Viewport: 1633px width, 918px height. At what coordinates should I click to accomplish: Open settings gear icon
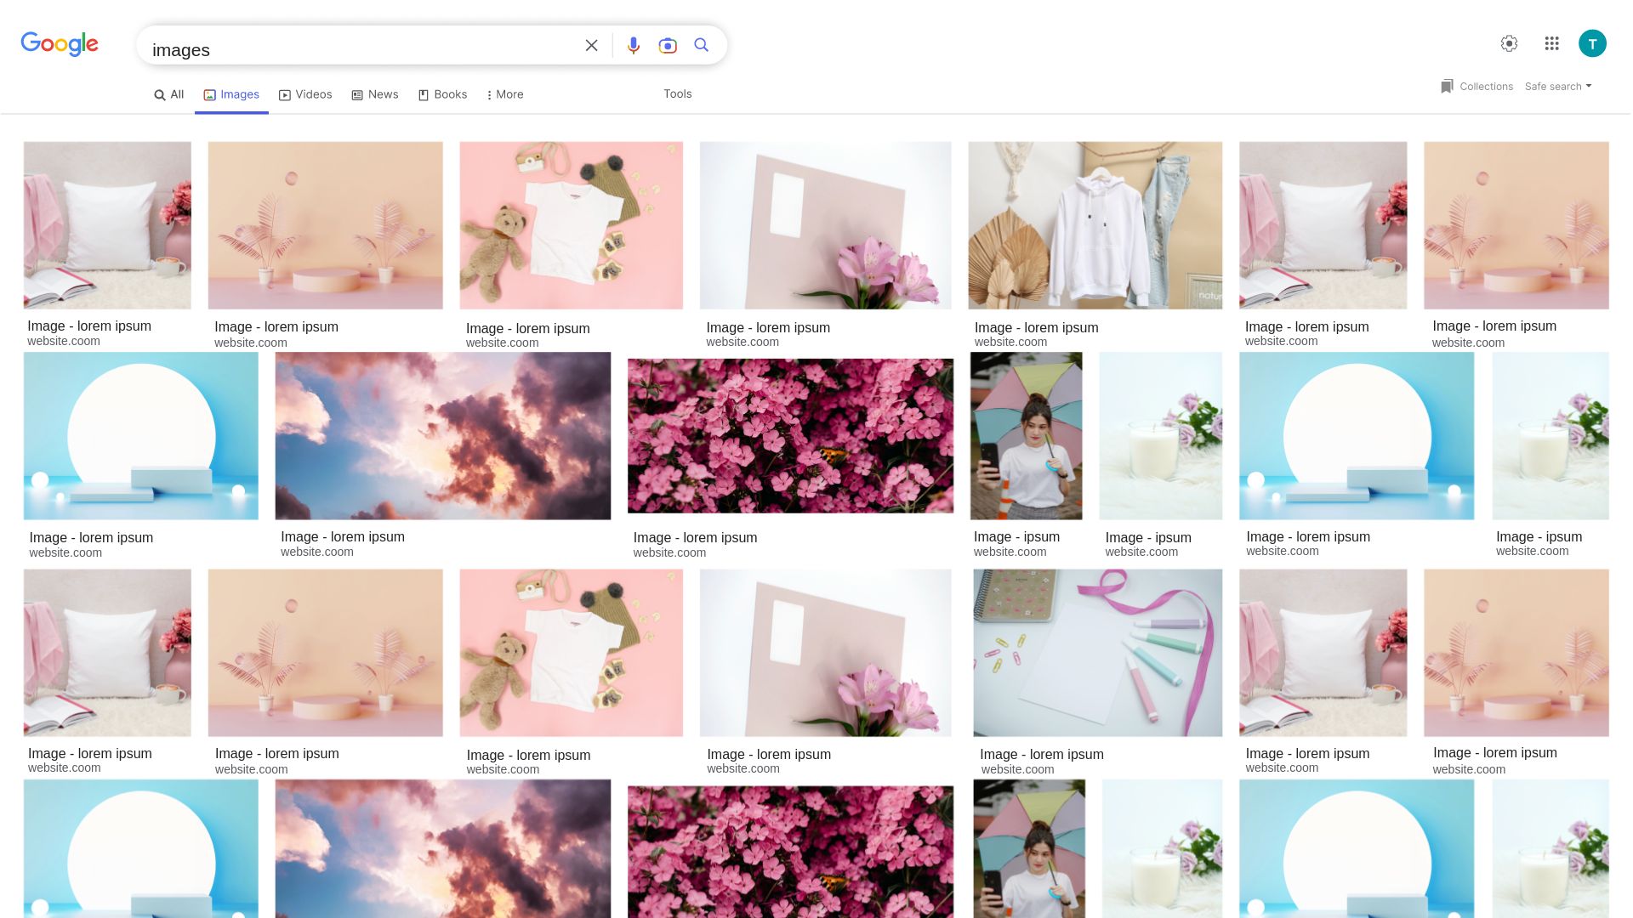[x=1509, y=43]
